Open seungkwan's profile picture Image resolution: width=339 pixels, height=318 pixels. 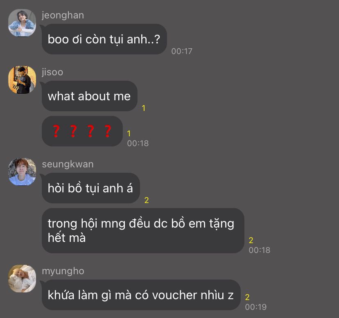[x=22, y=171]
